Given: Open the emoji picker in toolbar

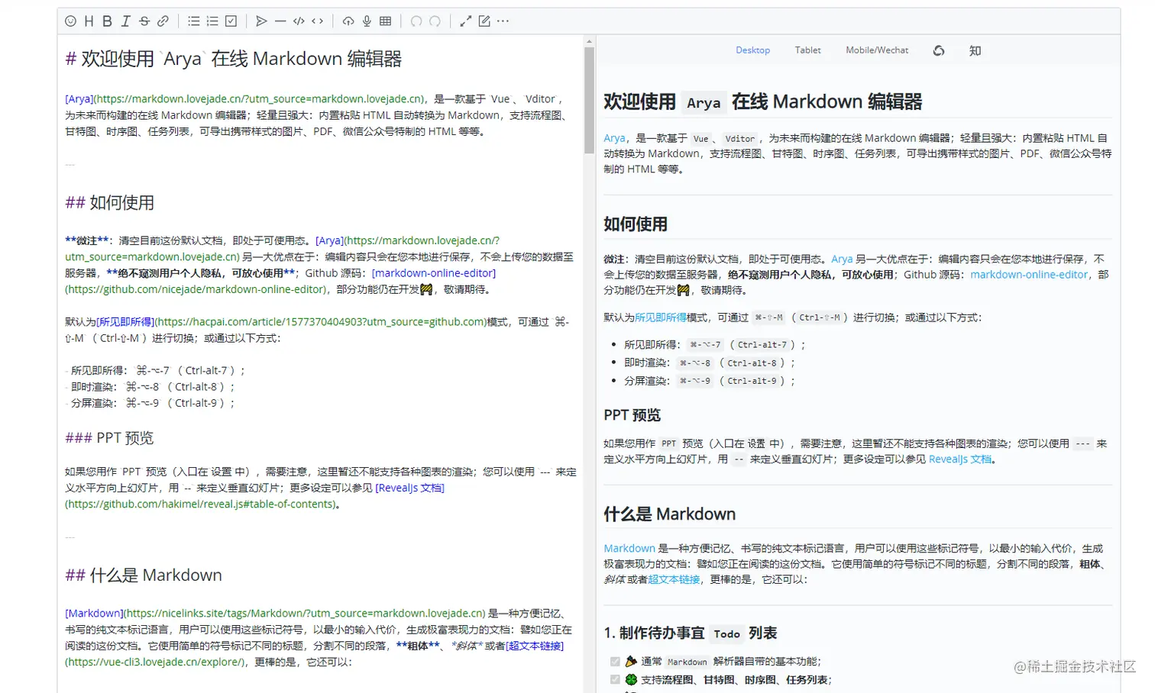Looking at the screenshot, I should pyautogui.click(x=70, y=21).
